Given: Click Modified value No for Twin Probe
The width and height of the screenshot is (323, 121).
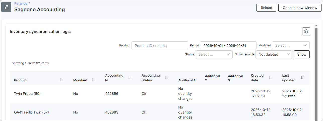Looking at the screenshot, I should click(76, 94).
